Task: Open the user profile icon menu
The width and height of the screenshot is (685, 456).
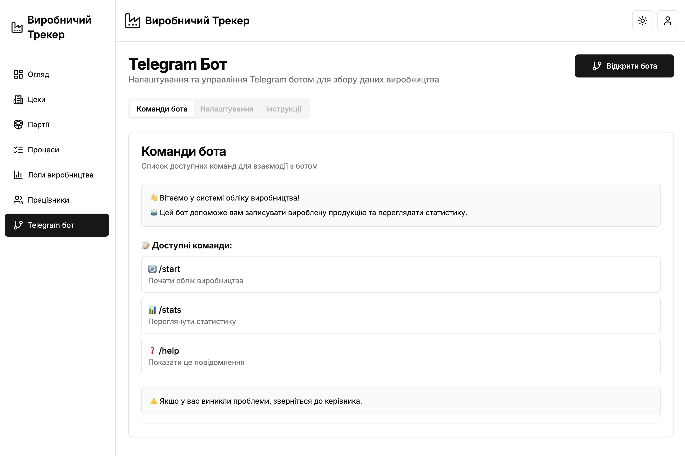Action: point(667,21)
